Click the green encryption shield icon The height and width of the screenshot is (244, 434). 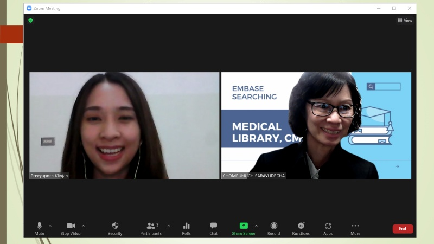click(x=30, y=20)
